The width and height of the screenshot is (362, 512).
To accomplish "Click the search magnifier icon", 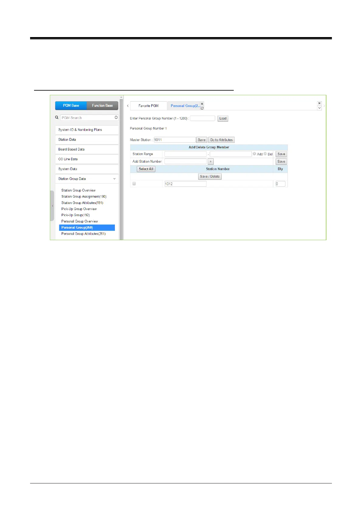I will click(x=57, y=117).
